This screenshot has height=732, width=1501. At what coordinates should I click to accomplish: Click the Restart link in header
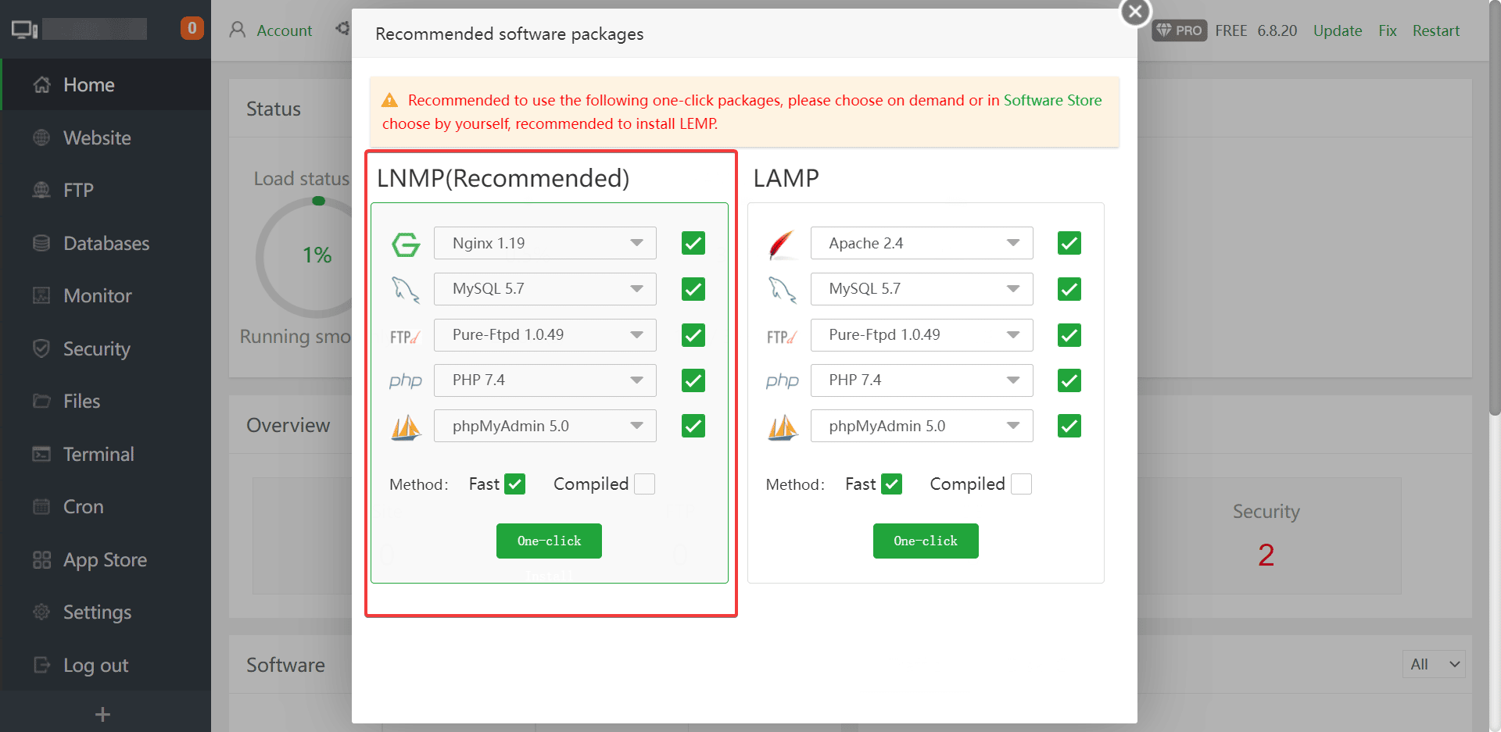[1436, 30]
